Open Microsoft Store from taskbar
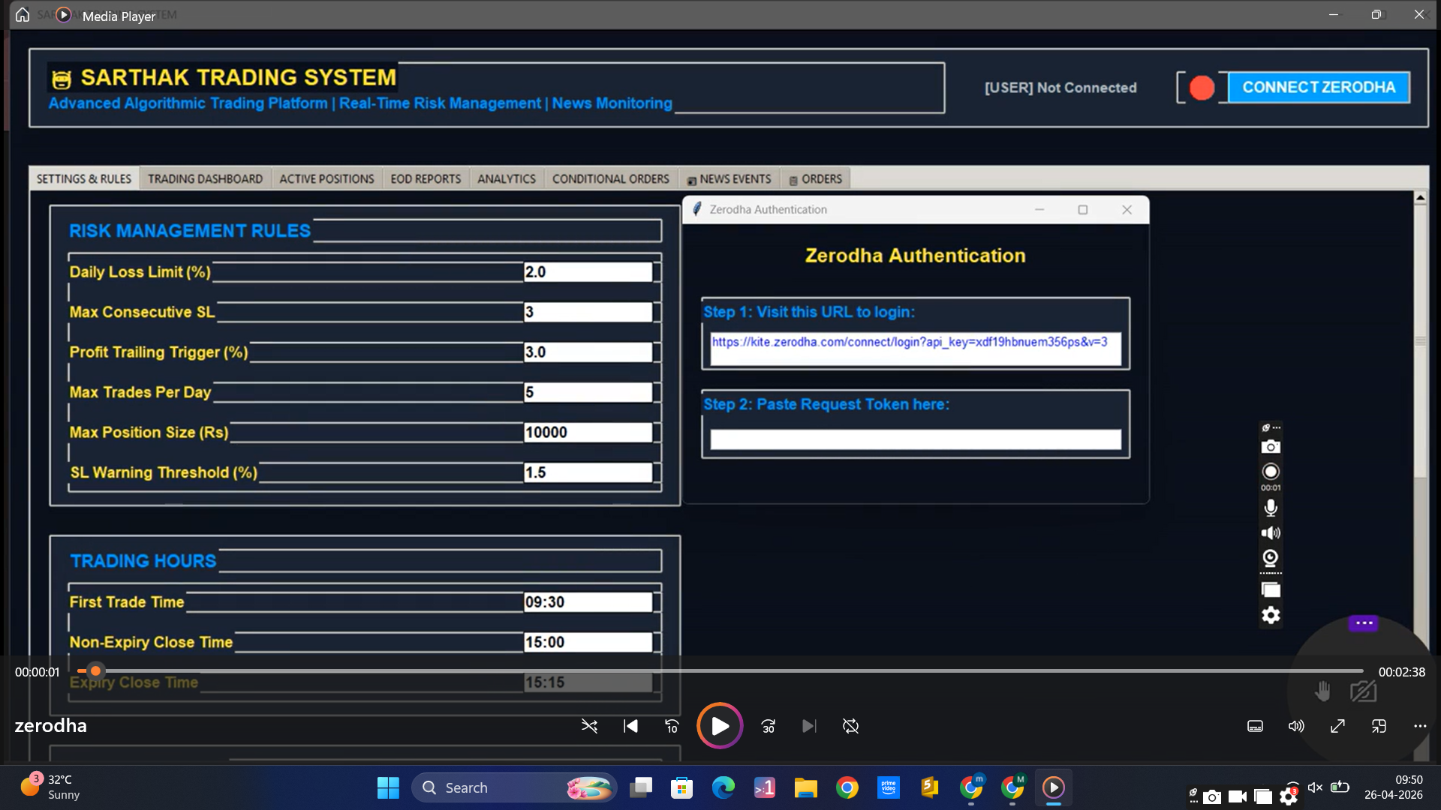The height and width of the screenshot is (810, 1441). point(682,787)
